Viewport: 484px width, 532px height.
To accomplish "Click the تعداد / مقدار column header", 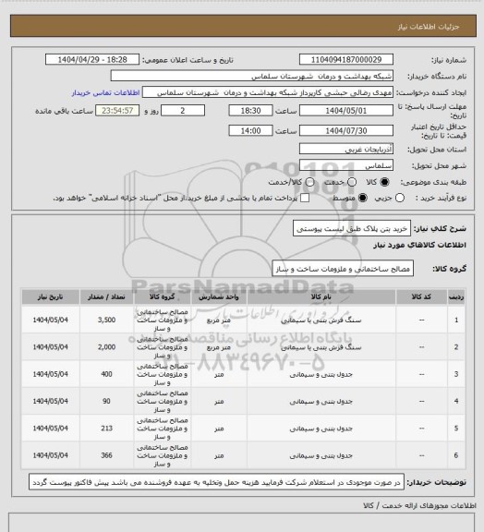I will (106, 296).
